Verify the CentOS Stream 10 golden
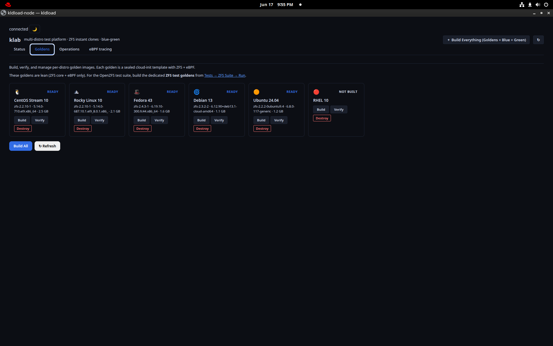Screen dimensions: 553x346 click(40, 120)
